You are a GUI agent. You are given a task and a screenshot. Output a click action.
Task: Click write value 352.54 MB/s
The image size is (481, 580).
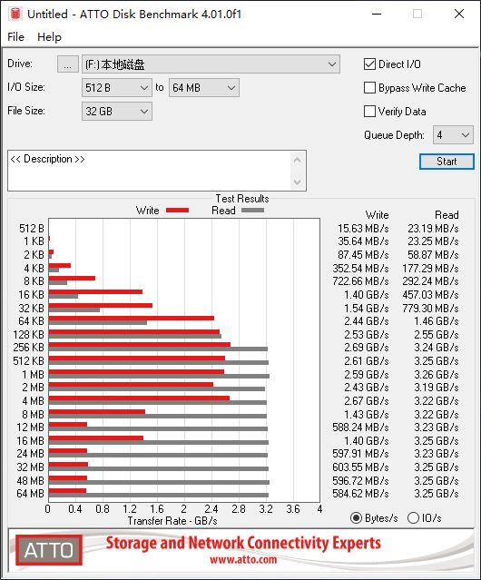[x=360, y=268]
